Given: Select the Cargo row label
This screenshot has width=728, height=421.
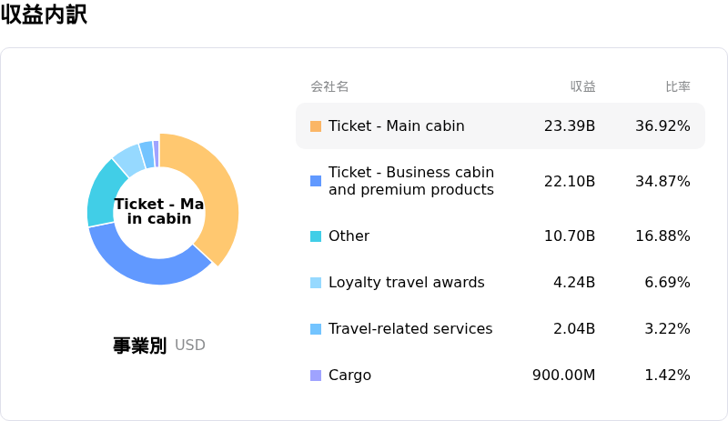Looking at the screenshot, I should click(x=349, y=376).
